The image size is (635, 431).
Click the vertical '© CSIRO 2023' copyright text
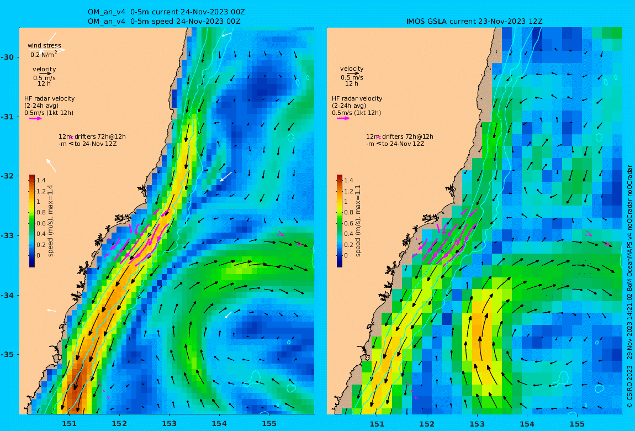point(629,386)
